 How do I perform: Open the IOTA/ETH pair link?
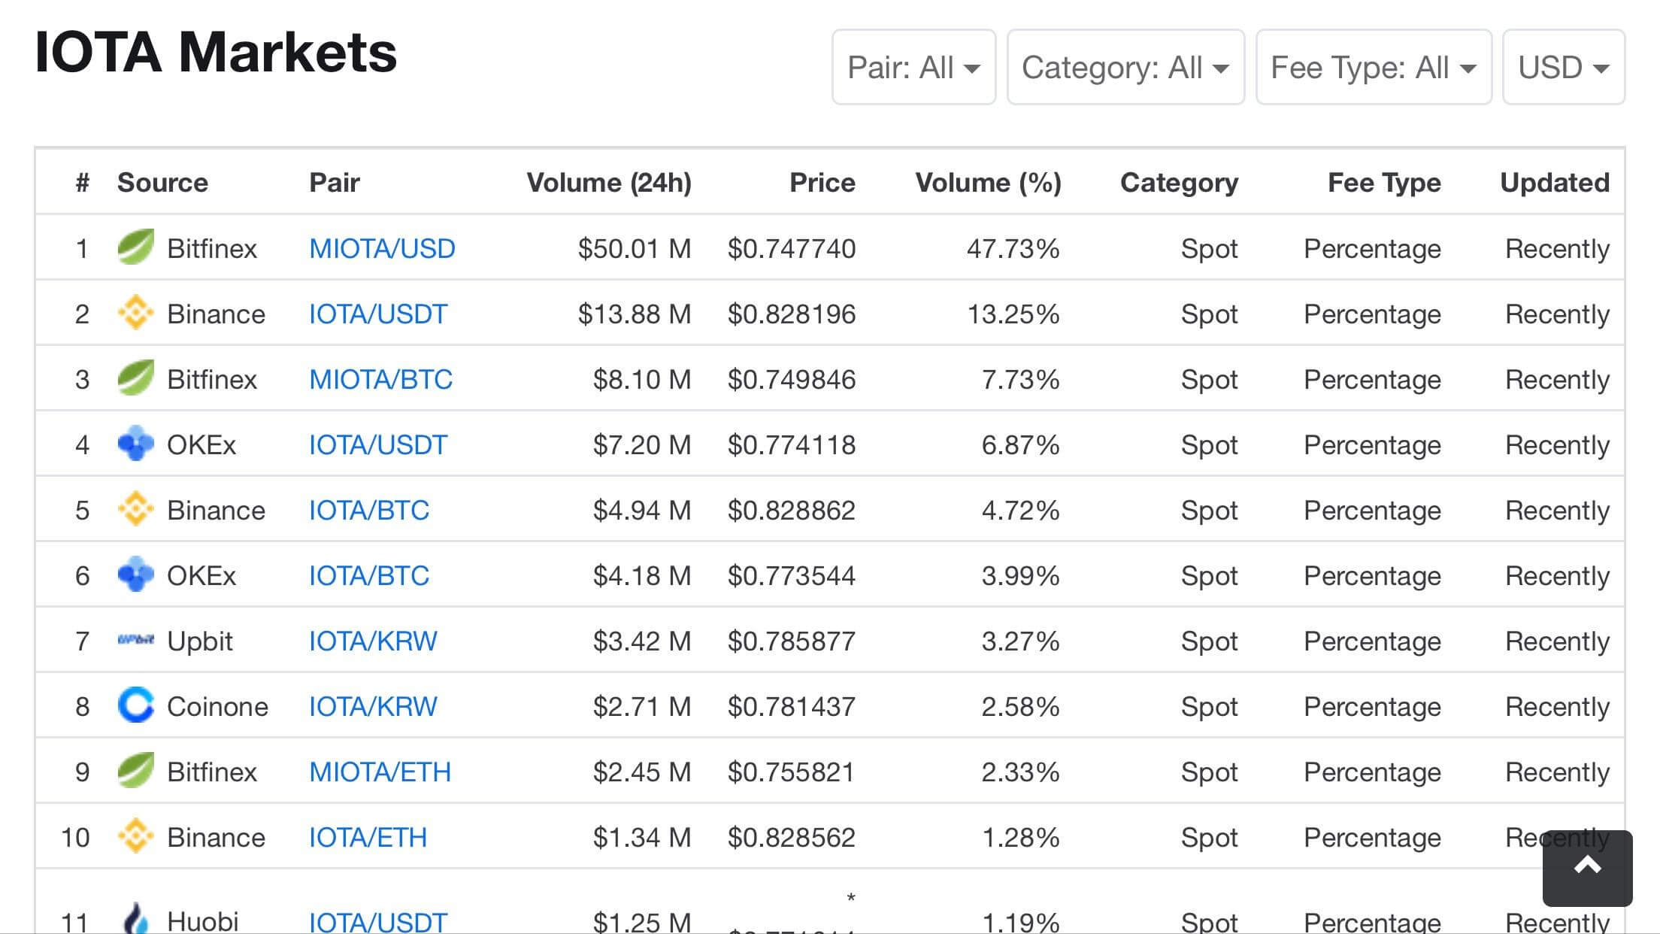[368, 838]
